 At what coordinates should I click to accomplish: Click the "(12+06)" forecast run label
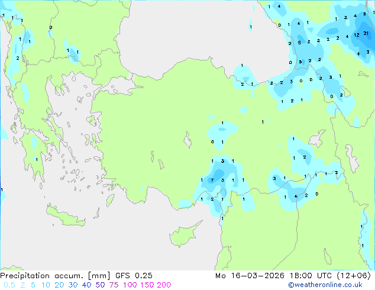coord(354,276)
